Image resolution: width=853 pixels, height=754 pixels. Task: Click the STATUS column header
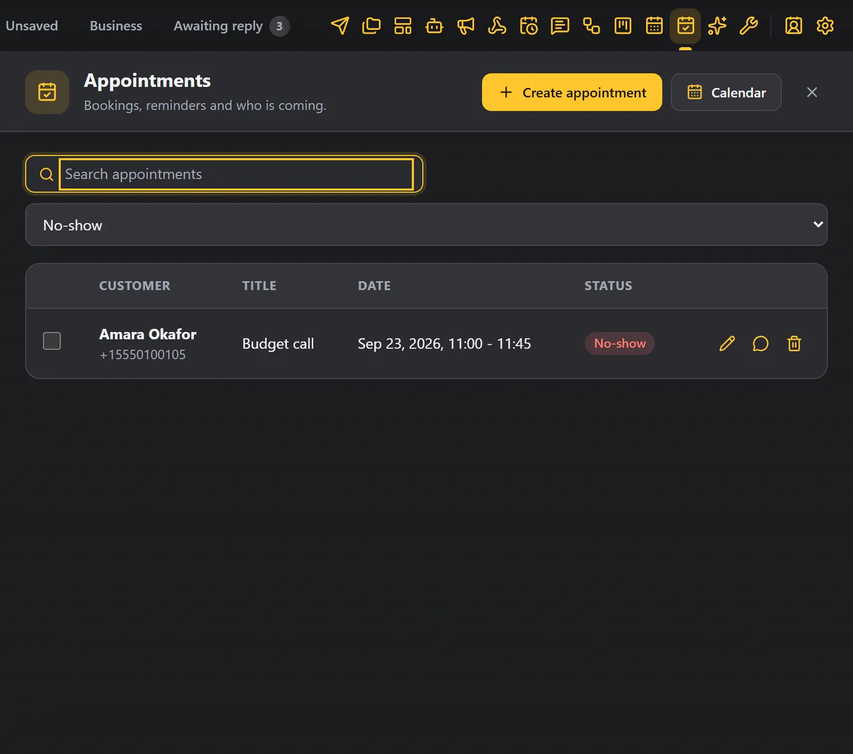(608, 286)
